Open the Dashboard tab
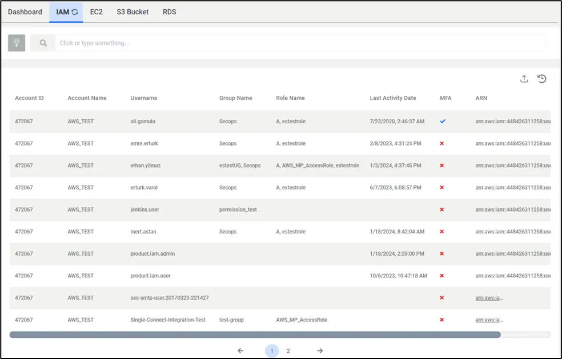Image resolution: width=562 pixels, height=359 pixels. (x=25, y=12)
